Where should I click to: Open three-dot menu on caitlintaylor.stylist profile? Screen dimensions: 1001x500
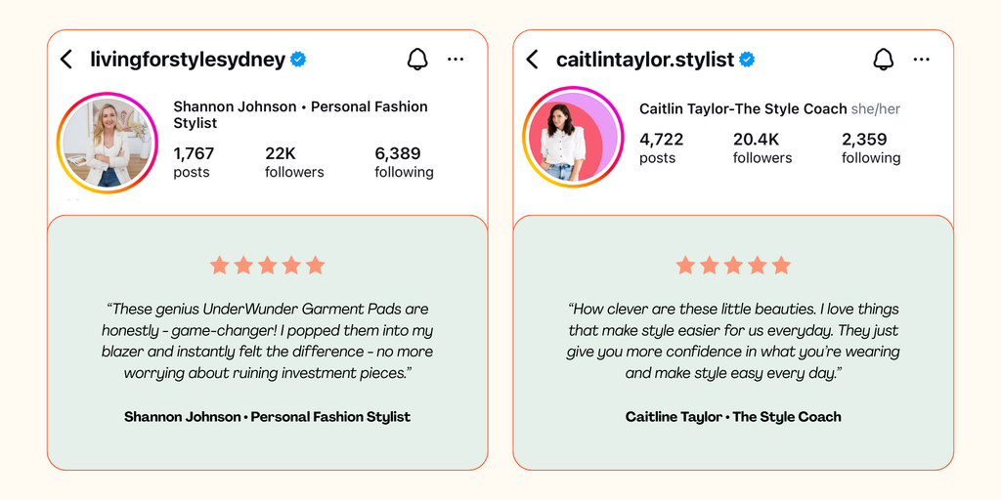click(922, 60)
